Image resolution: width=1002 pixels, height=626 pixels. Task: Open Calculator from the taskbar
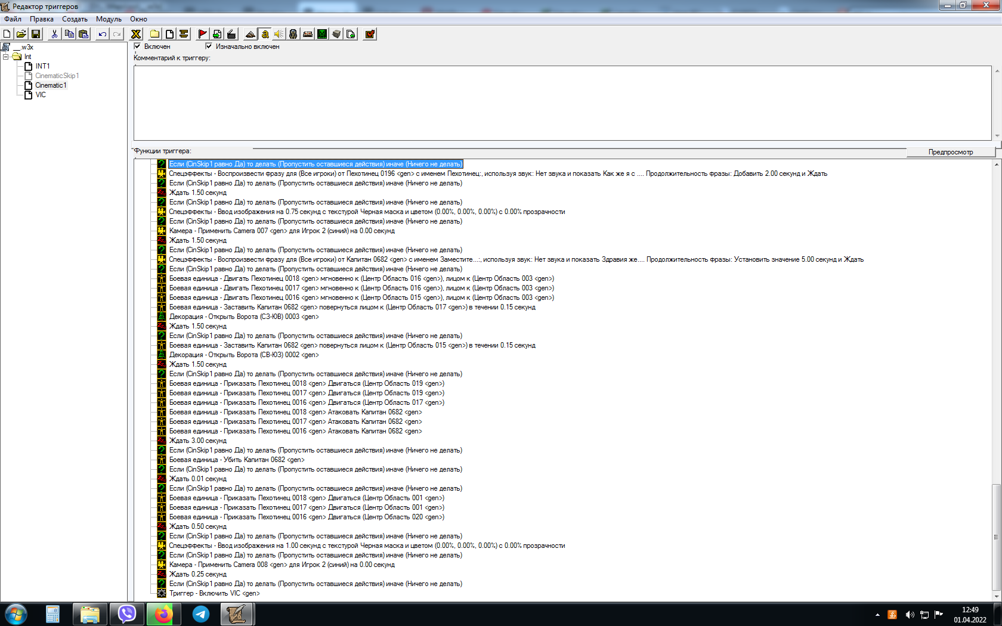click(x=52, y=614)
